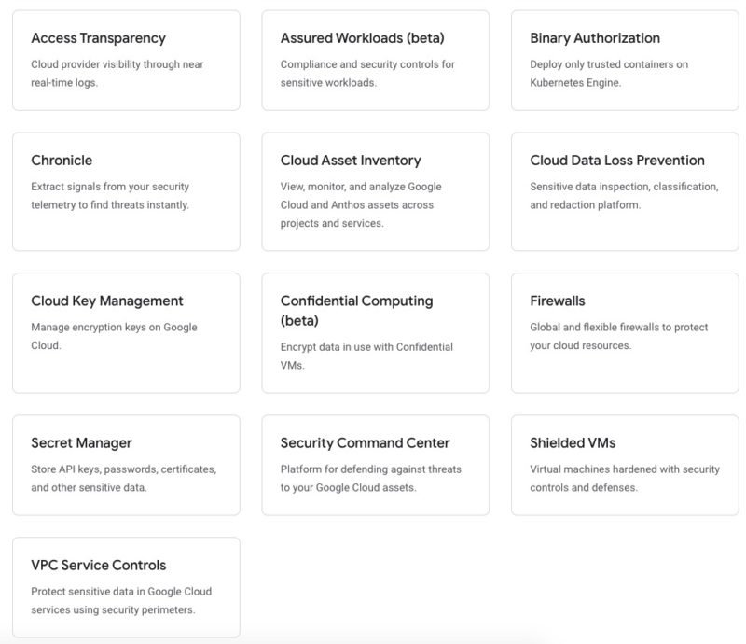Screen dimensions: 746x644
Task: Open the Assured Workloads (beta) card
Action: coord(376,61)
